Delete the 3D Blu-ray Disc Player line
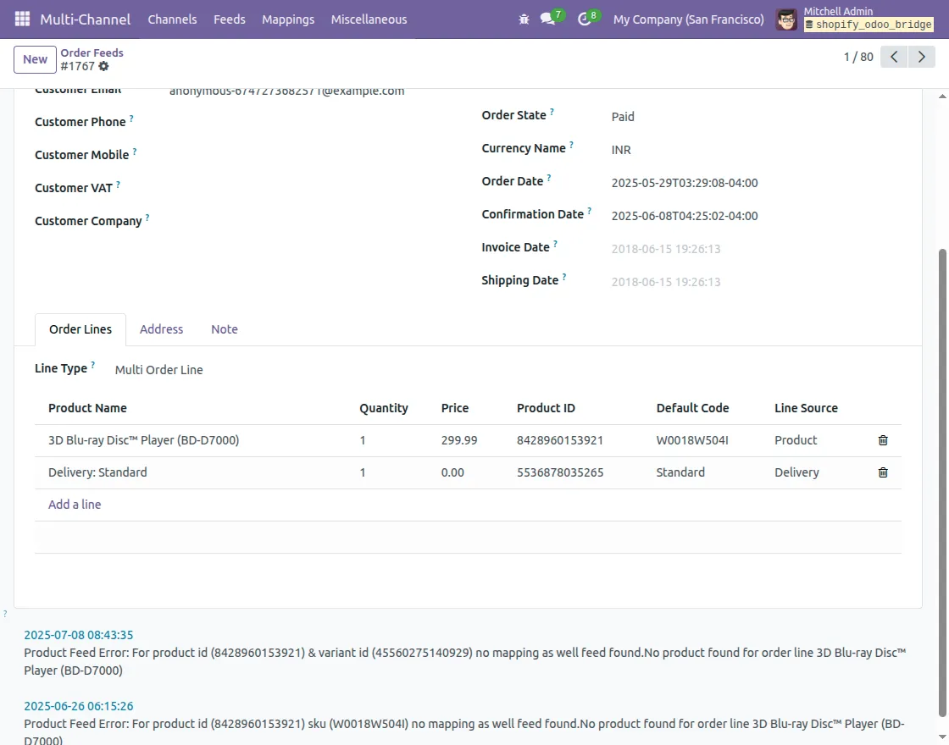Image resolution: width=949 pixels, height=745 pixels. pyautogui.click(x=883, y=440)
